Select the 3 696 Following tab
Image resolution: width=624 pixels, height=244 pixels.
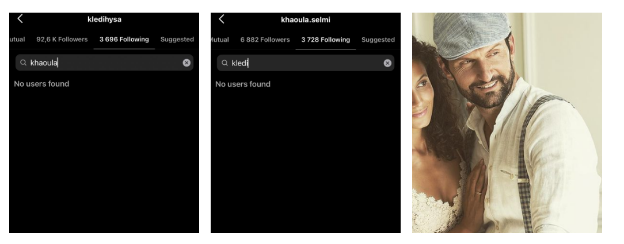pos(124,39)
